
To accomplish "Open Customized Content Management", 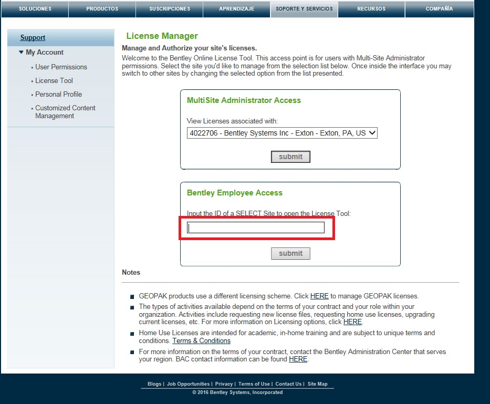I will tap(65, 111).
